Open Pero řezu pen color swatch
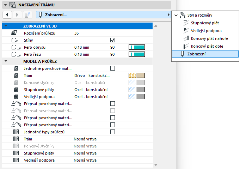 [137, 54]
